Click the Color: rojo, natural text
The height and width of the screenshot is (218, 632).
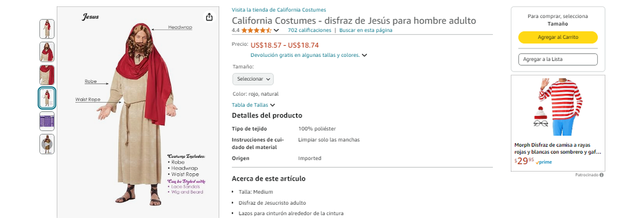point(255,94)
